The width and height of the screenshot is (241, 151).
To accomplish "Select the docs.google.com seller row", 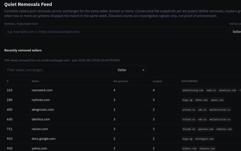I will point(123,139).
